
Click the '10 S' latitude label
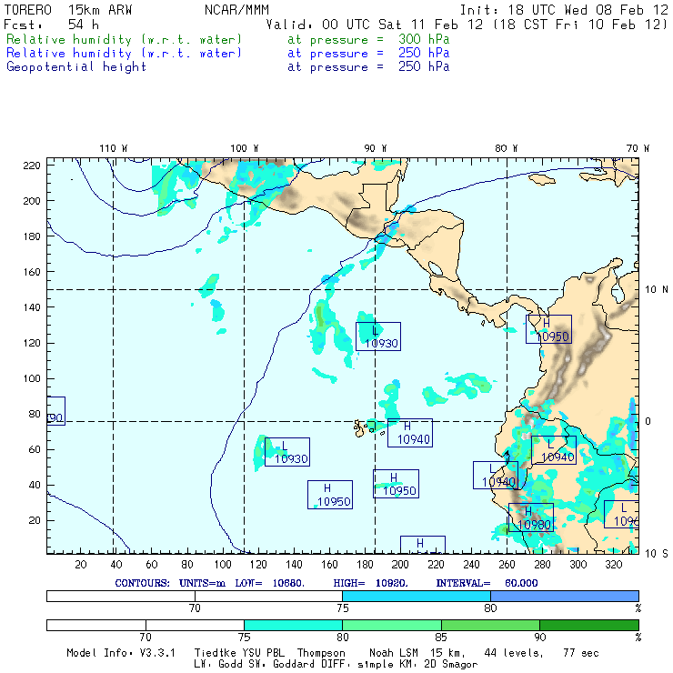tap(657, 554)
